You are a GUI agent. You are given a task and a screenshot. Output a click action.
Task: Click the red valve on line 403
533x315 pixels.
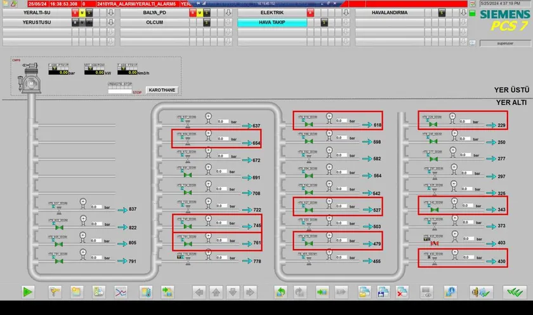(x=435, y=244)
